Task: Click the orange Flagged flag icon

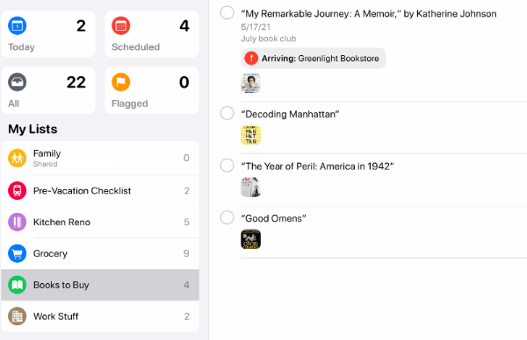Action: point(120,82)
